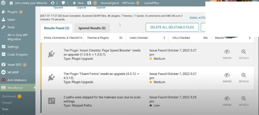Switch to the Results Found (3) tab
The width and height of the screenshot is (259, 115).
tap(57, 28)
